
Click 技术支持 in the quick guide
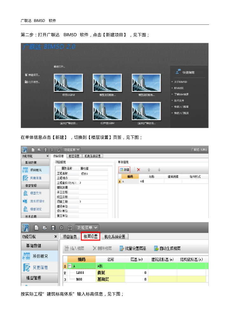click(x=179, y=101)
